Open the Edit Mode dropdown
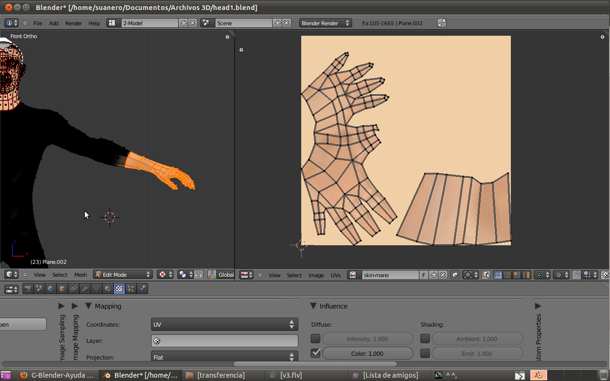The width and height of the screenshot is (610, 381). [123, 275]
